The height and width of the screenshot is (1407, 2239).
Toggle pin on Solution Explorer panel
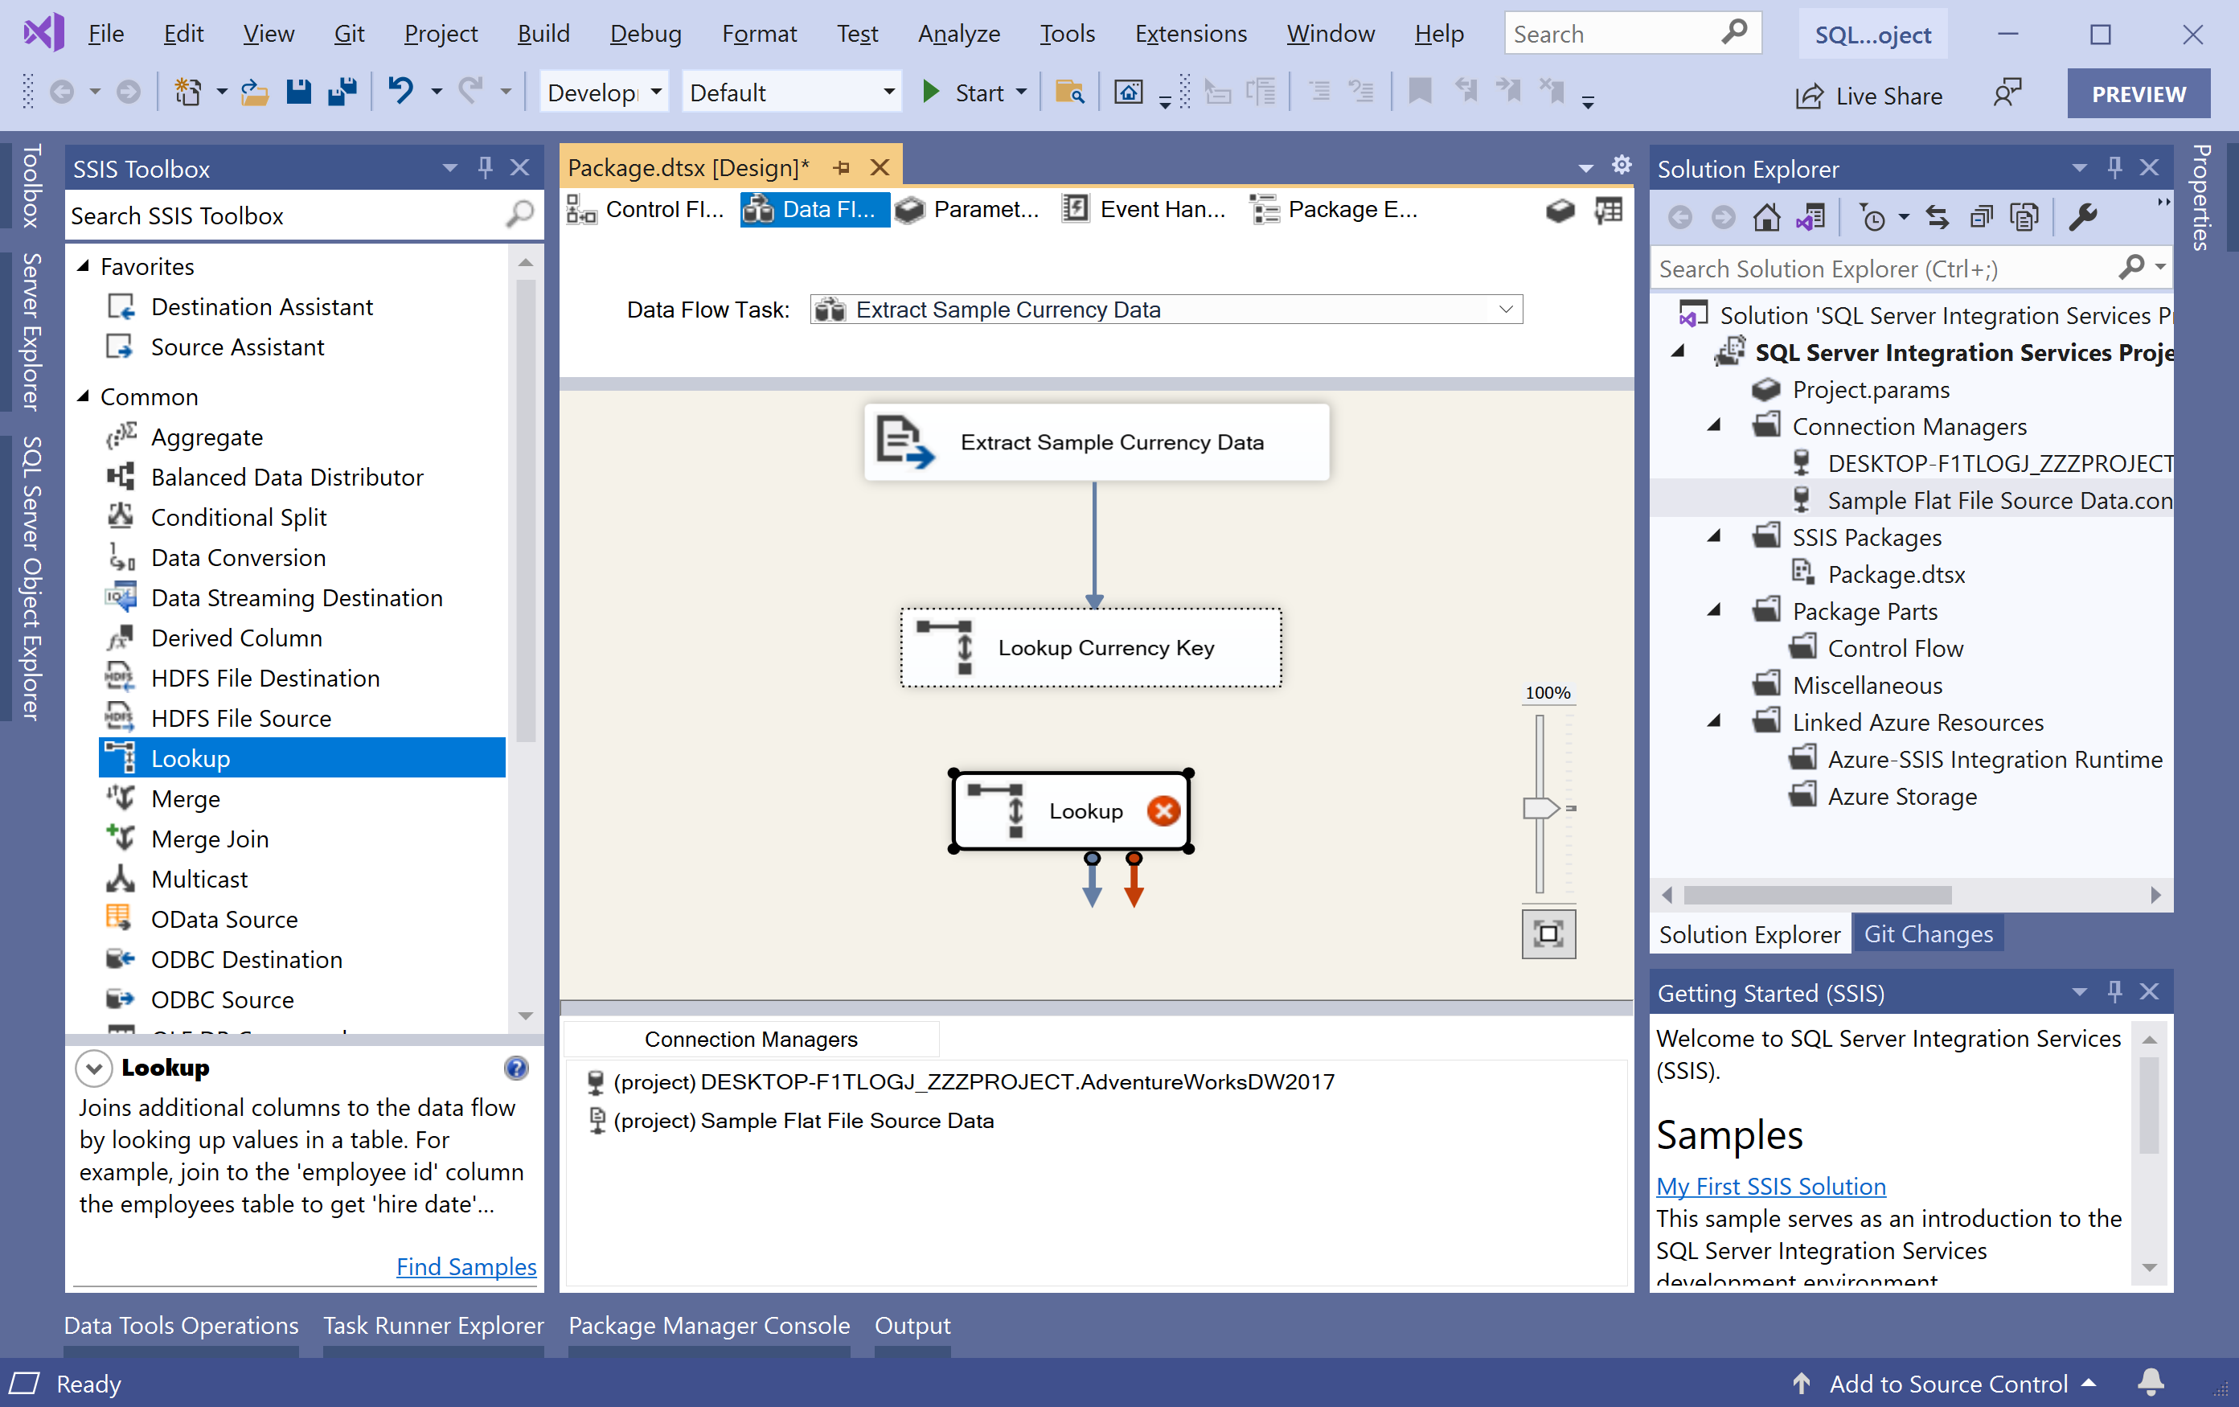coord(2114,167)
